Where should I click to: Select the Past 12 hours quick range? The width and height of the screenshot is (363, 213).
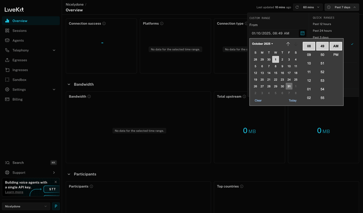pos(322,24)
